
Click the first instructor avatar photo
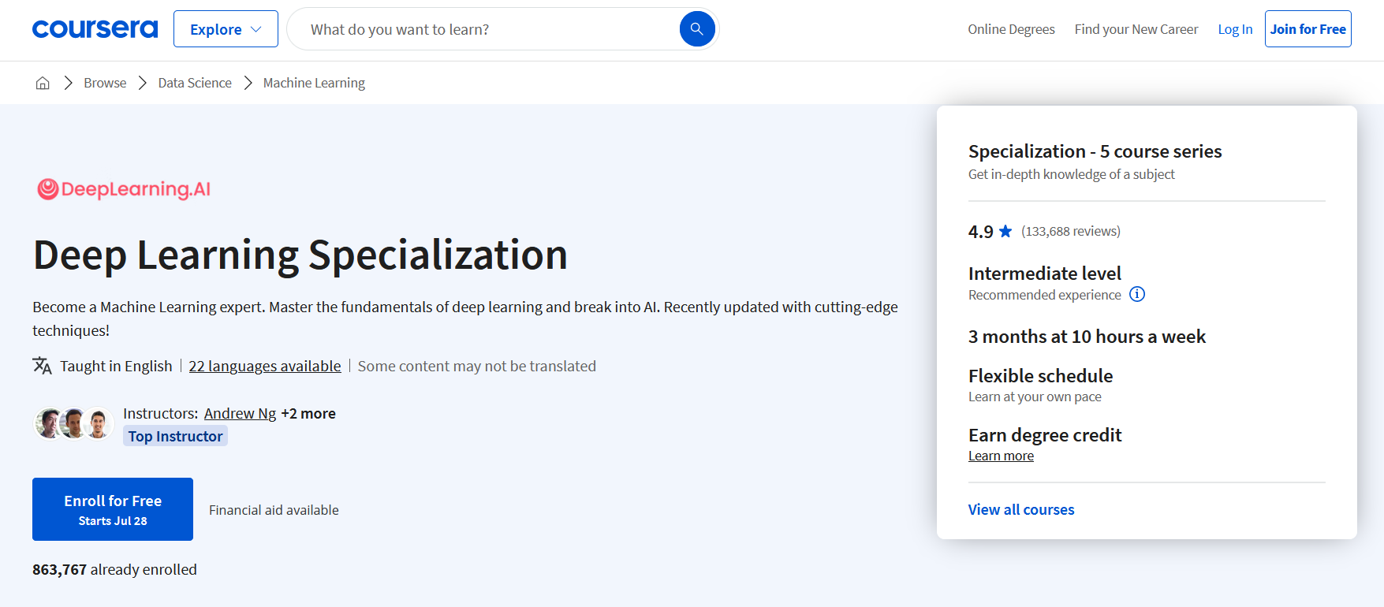[x=49, y=423]
